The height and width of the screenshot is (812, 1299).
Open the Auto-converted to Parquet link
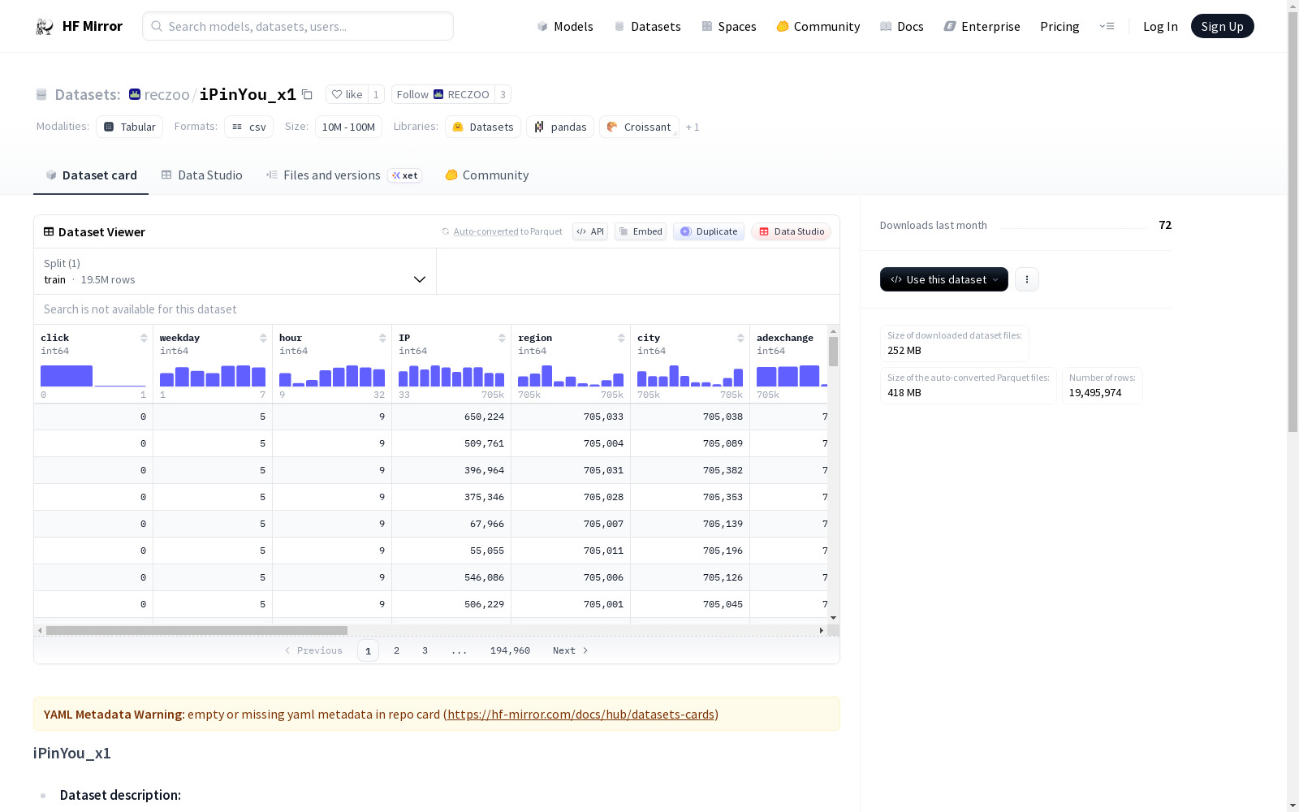coord(507,231)
